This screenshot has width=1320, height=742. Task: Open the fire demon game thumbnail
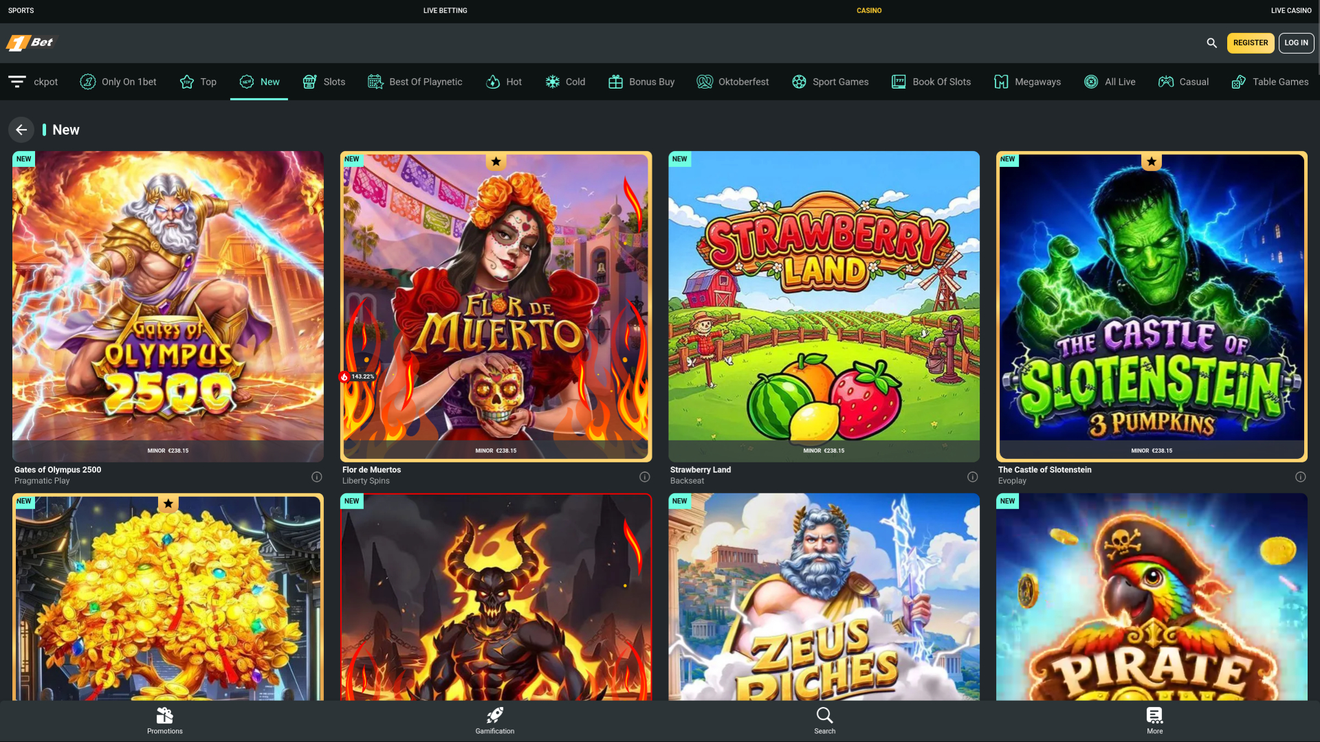pos(496,596)
